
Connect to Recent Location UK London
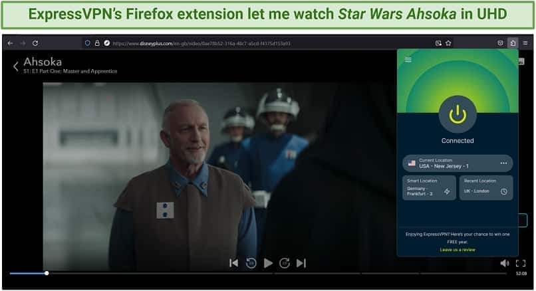pyautogui.click(x=485, y=187)
